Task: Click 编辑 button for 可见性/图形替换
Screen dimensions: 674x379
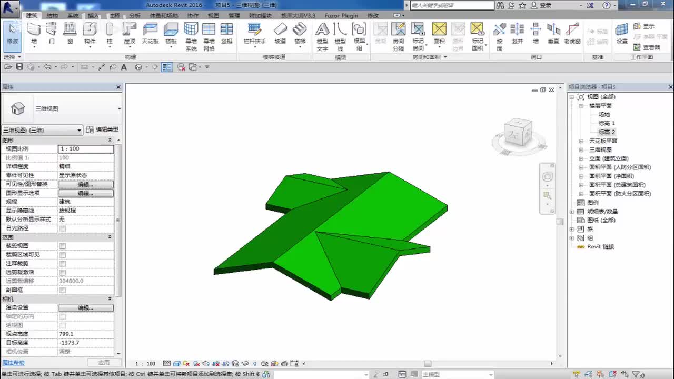Action: [86, 184]
